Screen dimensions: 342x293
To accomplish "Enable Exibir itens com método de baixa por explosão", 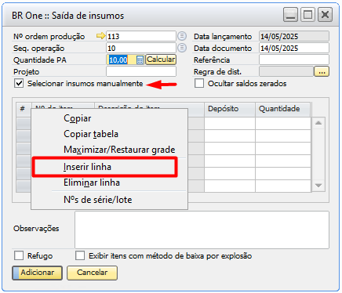I will click(x=80, y=255).
